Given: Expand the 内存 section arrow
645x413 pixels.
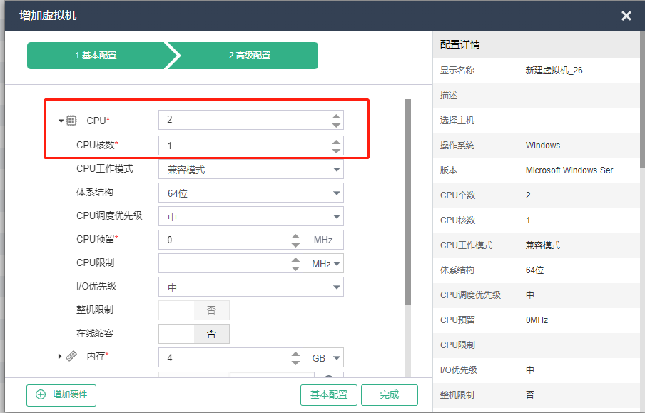Looking at the screenshot, I should pos(60,356).
